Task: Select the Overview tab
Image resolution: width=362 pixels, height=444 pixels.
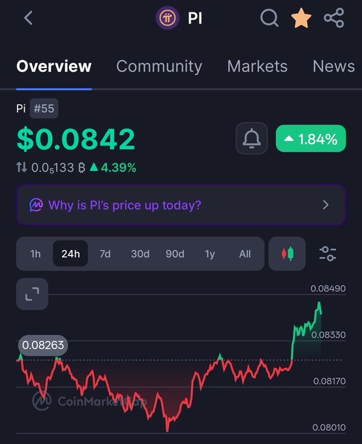Action: point(53,66)
